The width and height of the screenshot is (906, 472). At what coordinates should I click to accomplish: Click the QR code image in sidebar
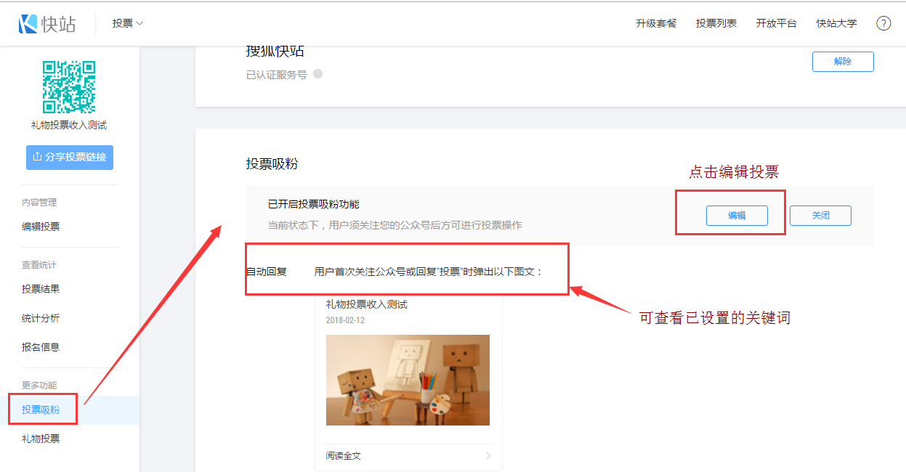(x=69, y=87)
